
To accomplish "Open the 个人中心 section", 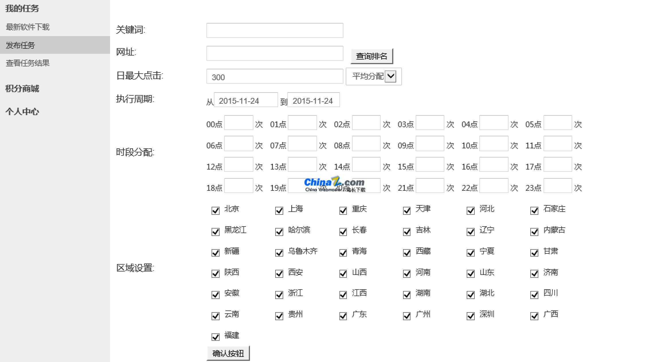I will (22, 112).
